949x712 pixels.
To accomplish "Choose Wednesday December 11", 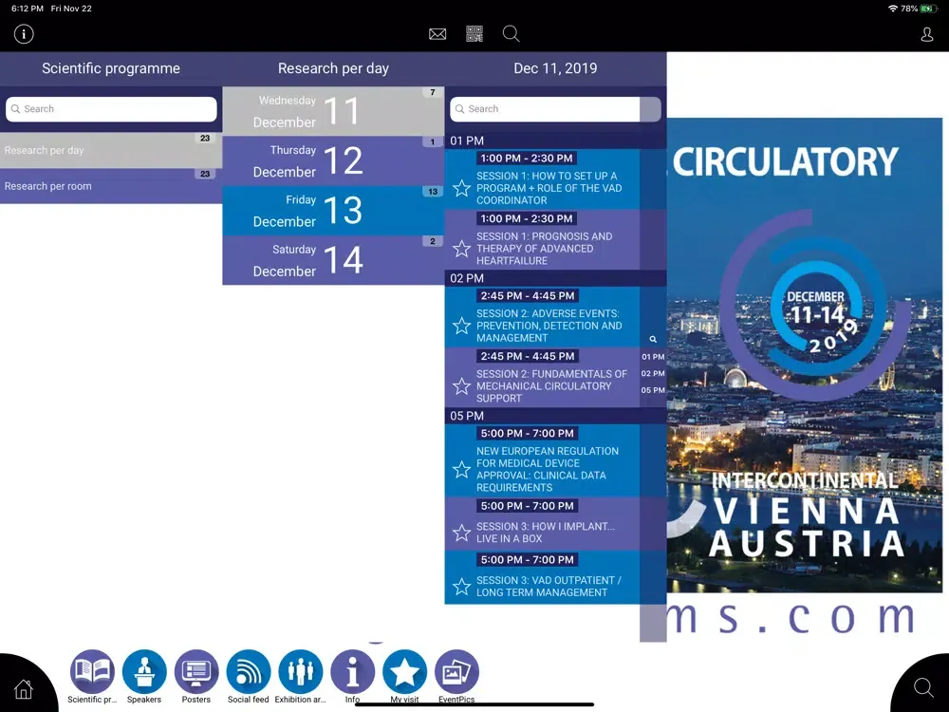I will (333, 111).
